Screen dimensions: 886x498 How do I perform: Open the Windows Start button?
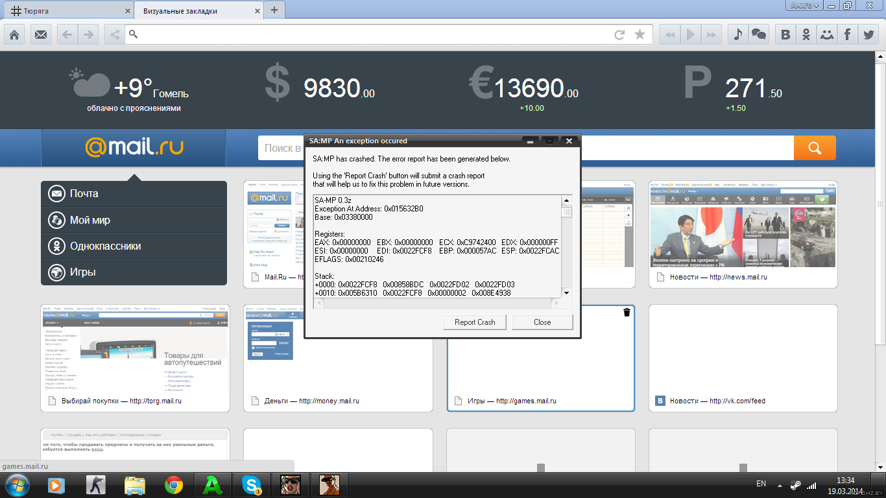[17, 484]
